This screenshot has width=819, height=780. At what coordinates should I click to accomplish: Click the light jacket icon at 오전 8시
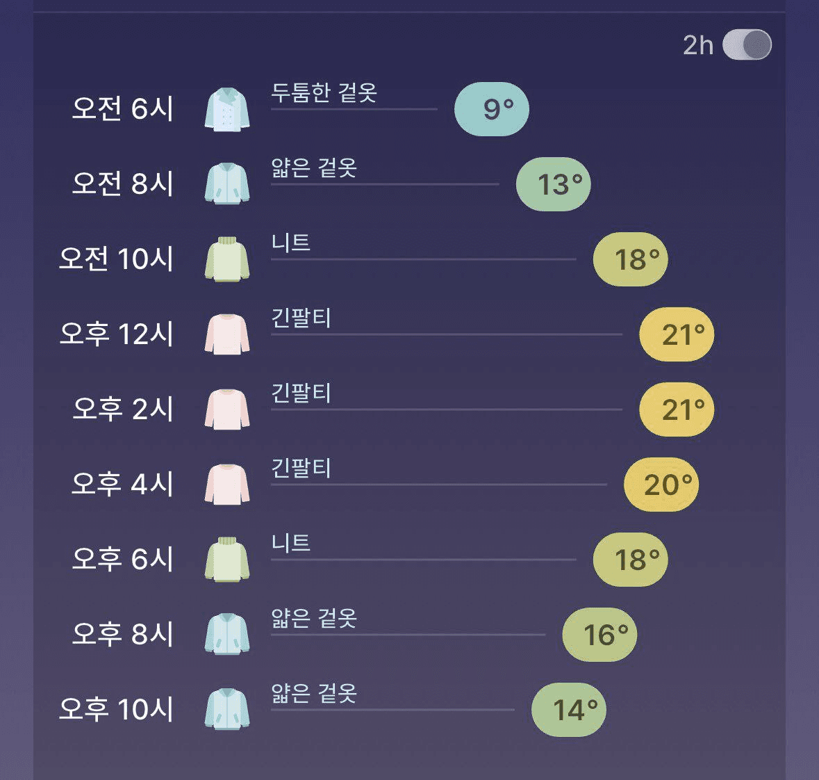(x=227, y=184)
